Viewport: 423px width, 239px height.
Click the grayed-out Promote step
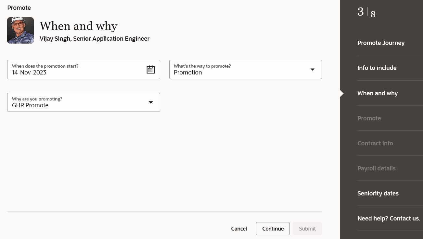pos(369,118)
